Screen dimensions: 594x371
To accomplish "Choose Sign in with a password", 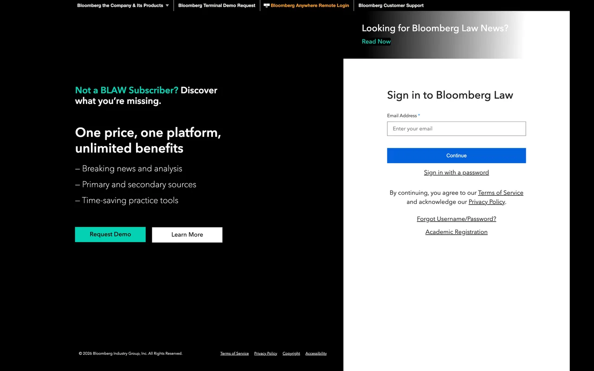I will click(456, 173).
